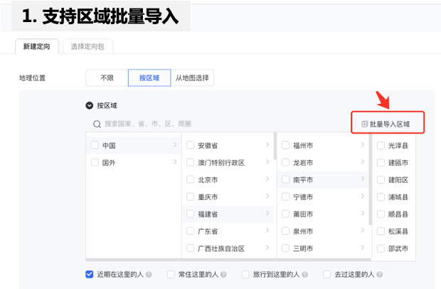The width and height of the screenshot is (441, 289).
Task: Enable the 福建省 checkbox
Action: tap(191, 214)
